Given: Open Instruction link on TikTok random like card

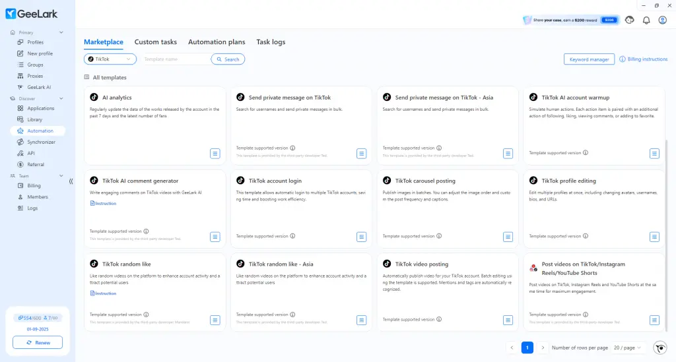Looking at the screenshot, I should [x=103, y=293].
